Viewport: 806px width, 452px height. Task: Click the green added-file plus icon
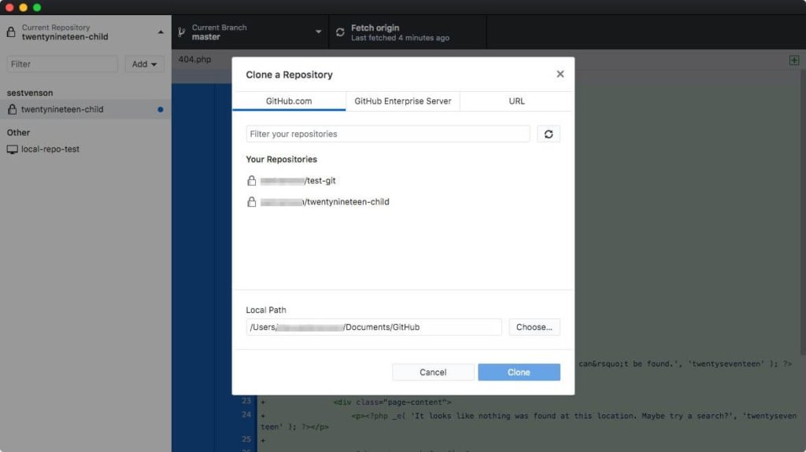(x=793, y=60)
